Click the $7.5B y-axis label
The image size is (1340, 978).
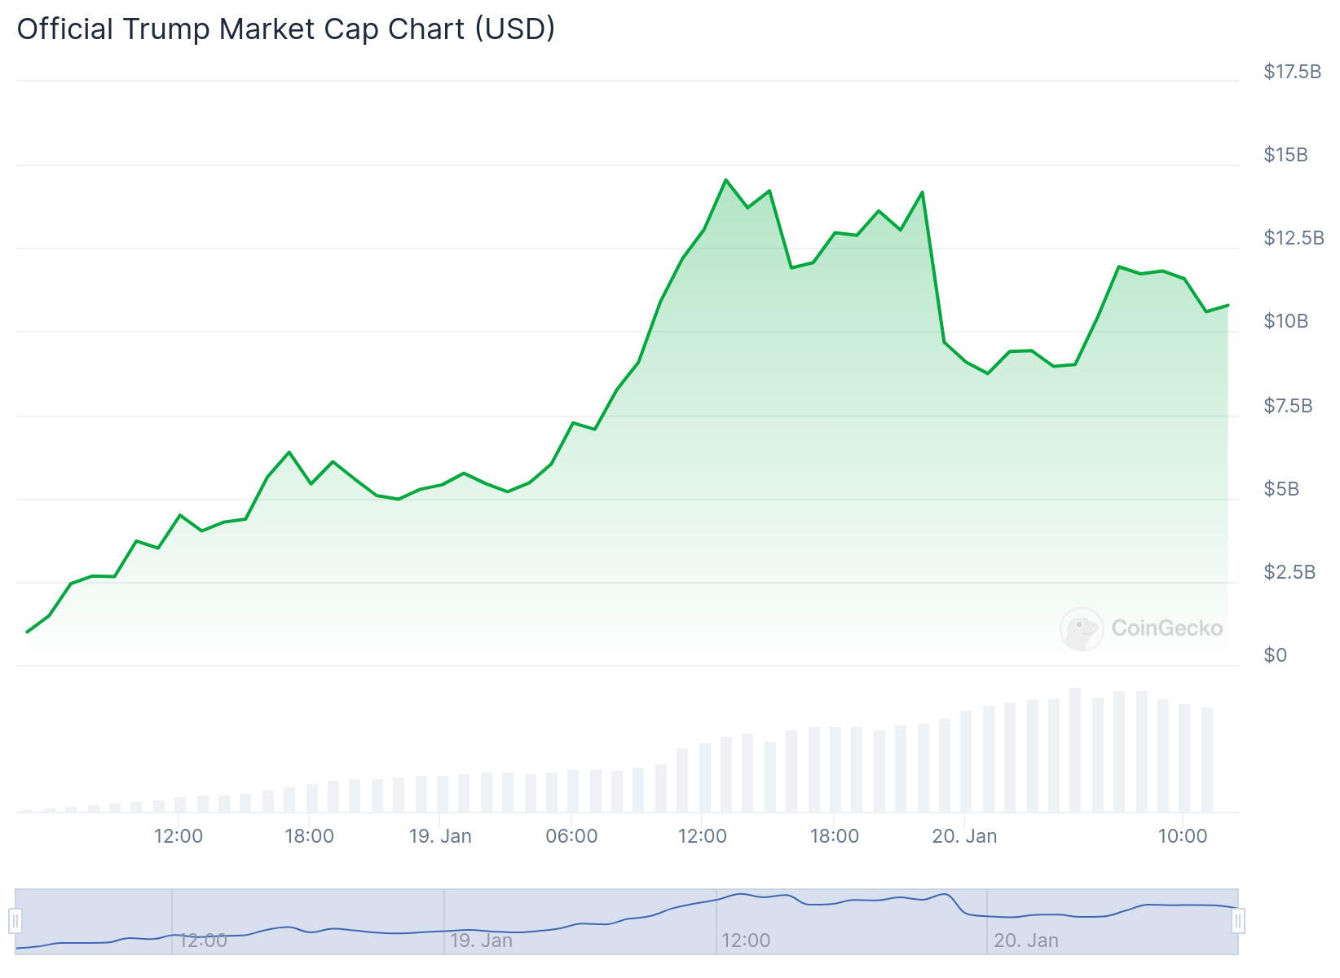point(1288,406)
